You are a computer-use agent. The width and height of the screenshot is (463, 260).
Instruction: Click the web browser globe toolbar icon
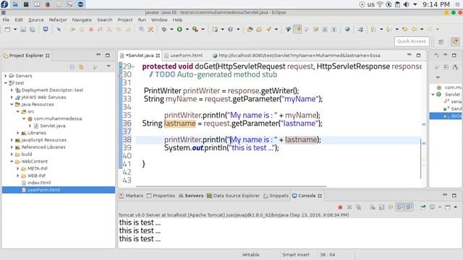[347, 29]
